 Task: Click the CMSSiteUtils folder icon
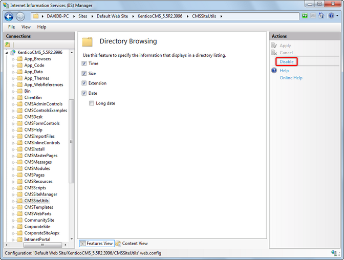[20, 201]
